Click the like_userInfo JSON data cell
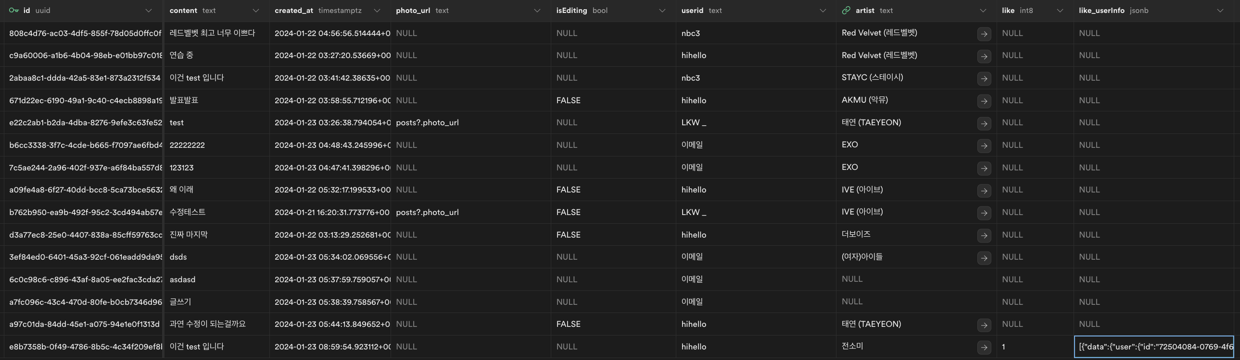The height and width of the screenshot is (360, 1240). (1155, 347)
